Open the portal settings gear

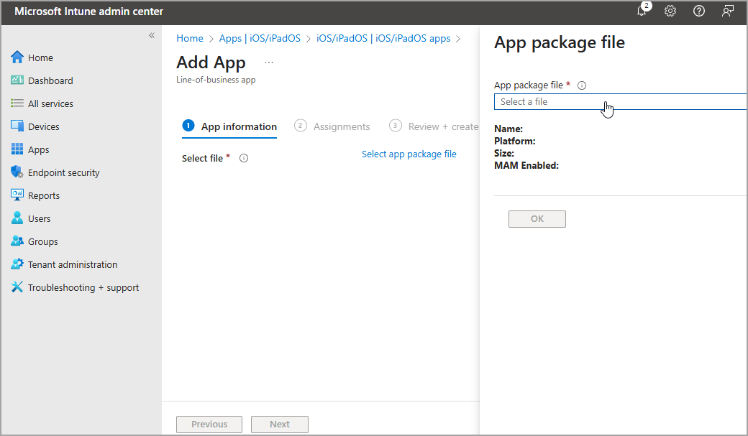[670, 11]
